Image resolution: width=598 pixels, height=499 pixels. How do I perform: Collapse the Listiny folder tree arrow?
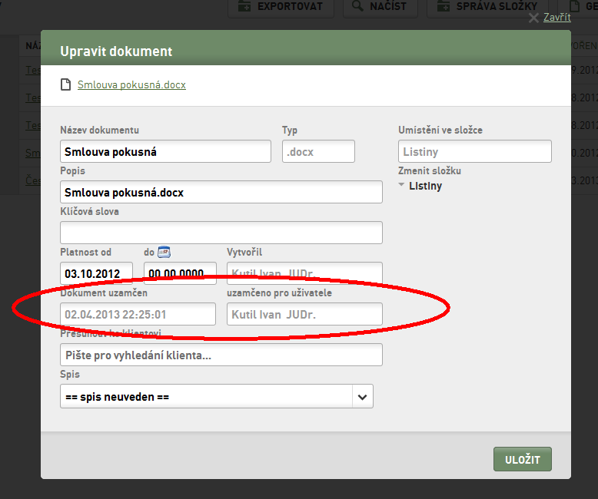pos(401,184)
